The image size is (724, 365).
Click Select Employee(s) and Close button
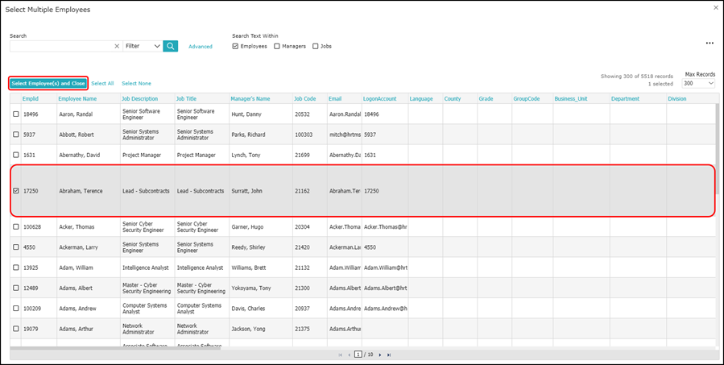pyautogui.click(x=48, y=84)
